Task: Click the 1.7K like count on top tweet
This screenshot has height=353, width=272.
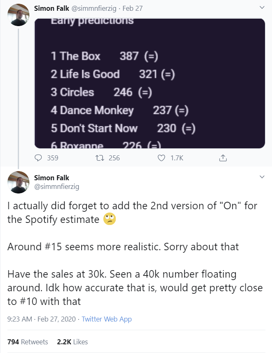Action: point(177,158)
